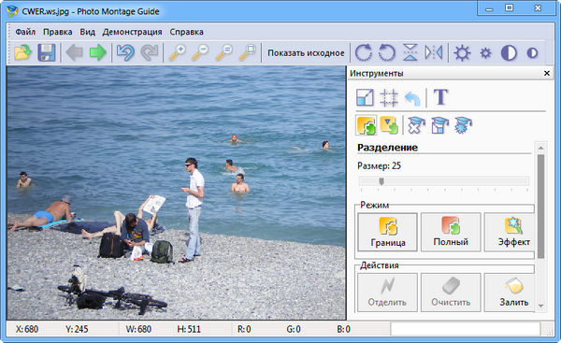Image resolution: width=561 pixels, height=343 pixels.
Task: Increase brightness with large sun icon
Action: (x=462, y=53)
